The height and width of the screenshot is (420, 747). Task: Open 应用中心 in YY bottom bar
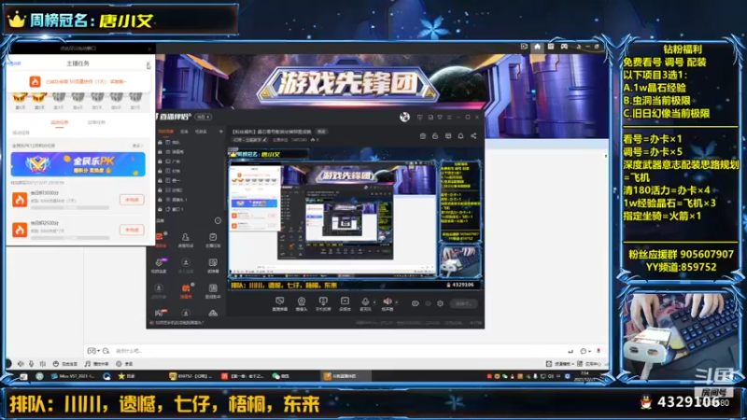coord(589,364)
